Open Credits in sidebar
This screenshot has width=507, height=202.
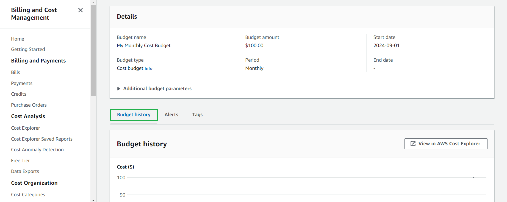pyautogui.click(x=19, y=94)
